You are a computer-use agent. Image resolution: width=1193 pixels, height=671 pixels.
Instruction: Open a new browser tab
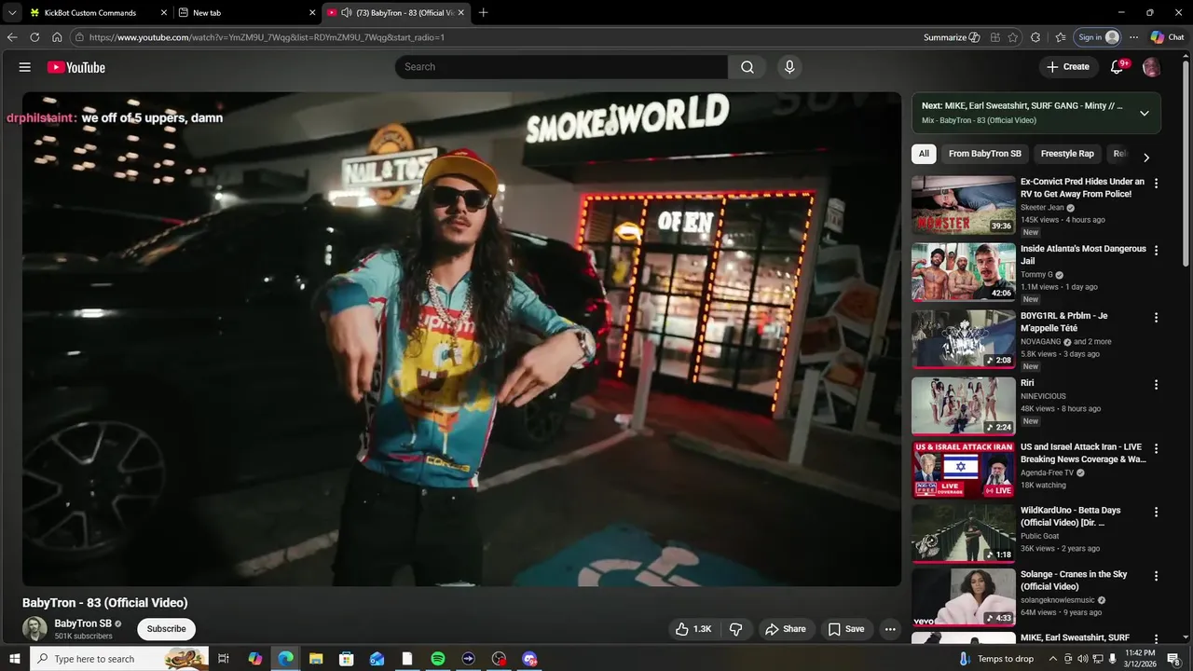pyautogui.click(x=483, y=13)
